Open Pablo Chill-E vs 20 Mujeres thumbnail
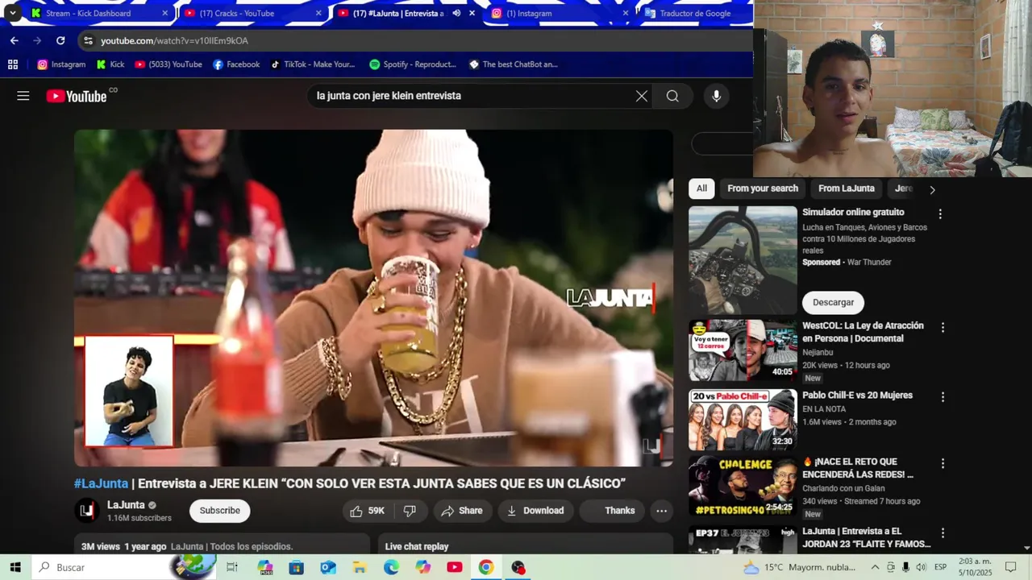 pyautogui.click(x=743, y=420)
